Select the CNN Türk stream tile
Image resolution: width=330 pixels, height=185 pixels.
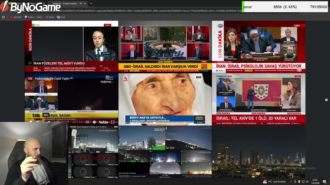coord(165,47)
